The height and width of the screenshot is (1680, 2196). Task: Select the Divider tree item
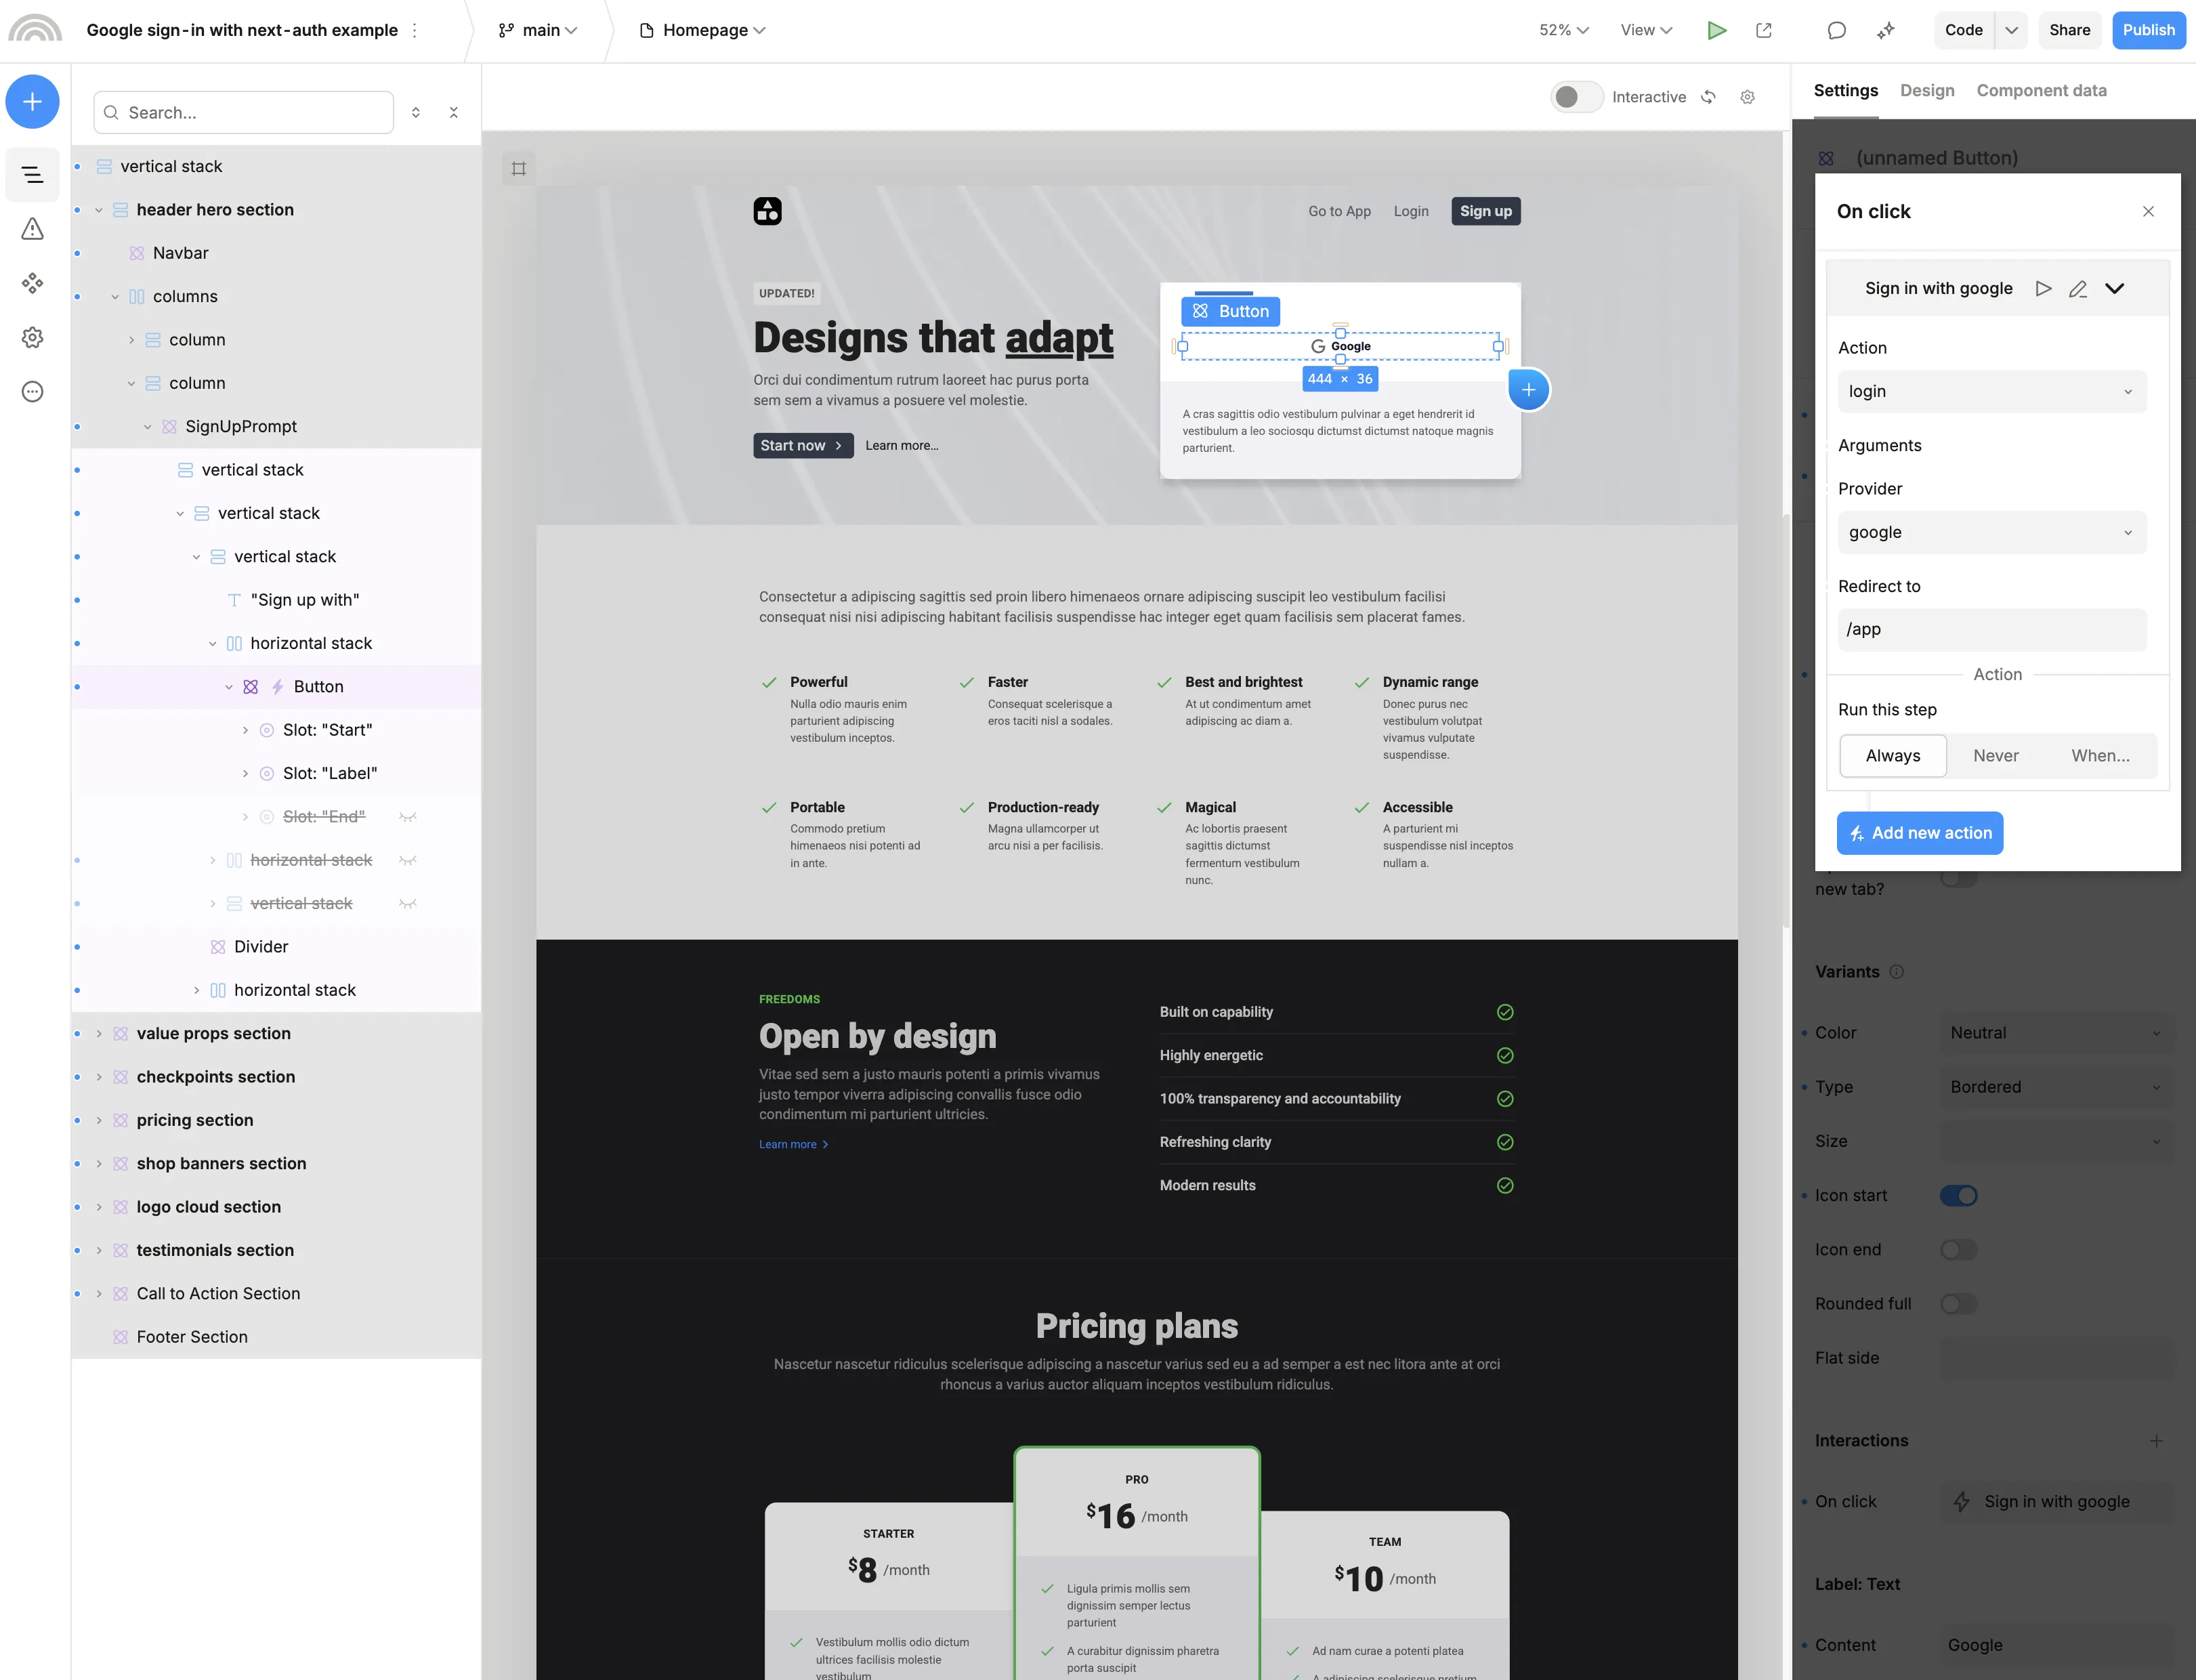click(x=275, y=946)
